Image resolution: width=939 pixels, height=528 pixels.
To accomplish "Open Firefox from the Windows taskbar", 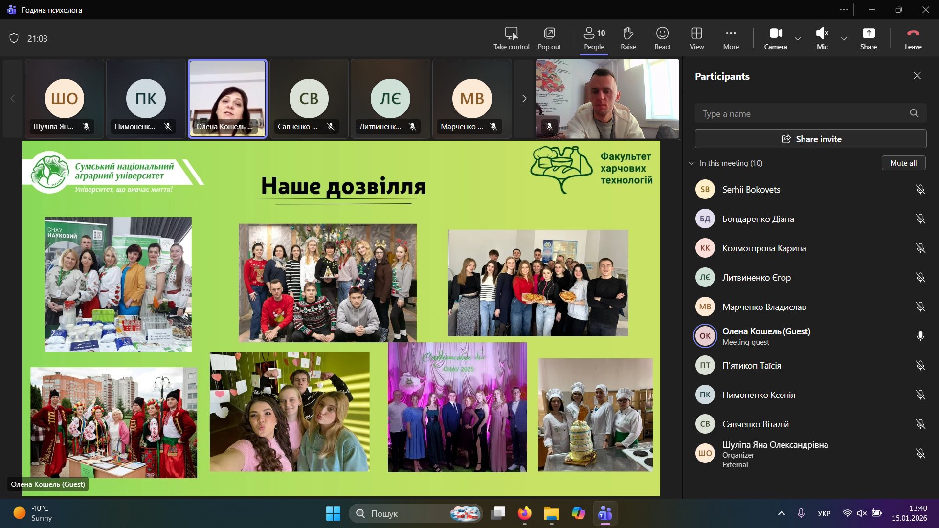I will (524, 513).
